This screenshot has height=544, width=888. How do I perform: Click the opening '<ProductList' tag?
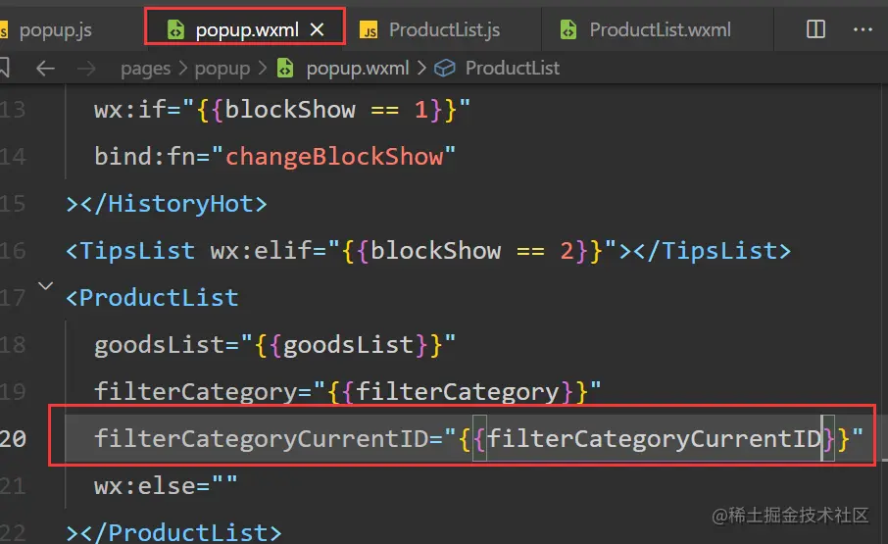point(152,298)
